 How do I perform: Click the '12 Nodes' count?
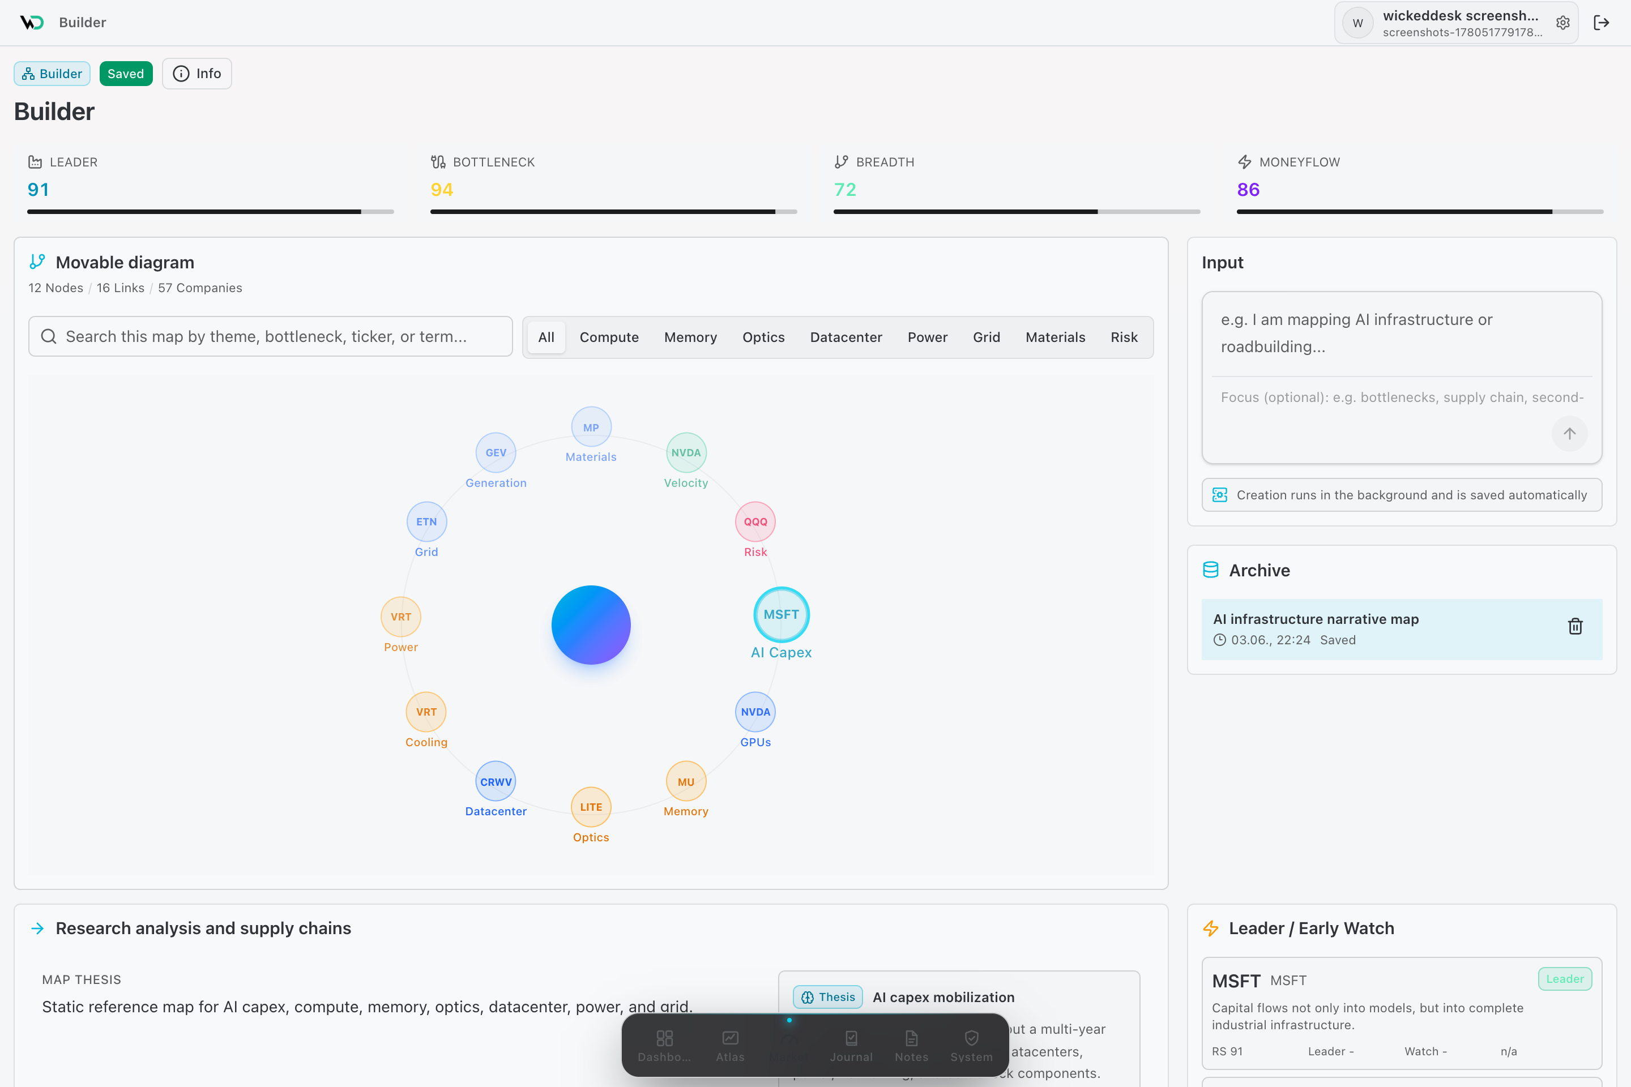55,288
